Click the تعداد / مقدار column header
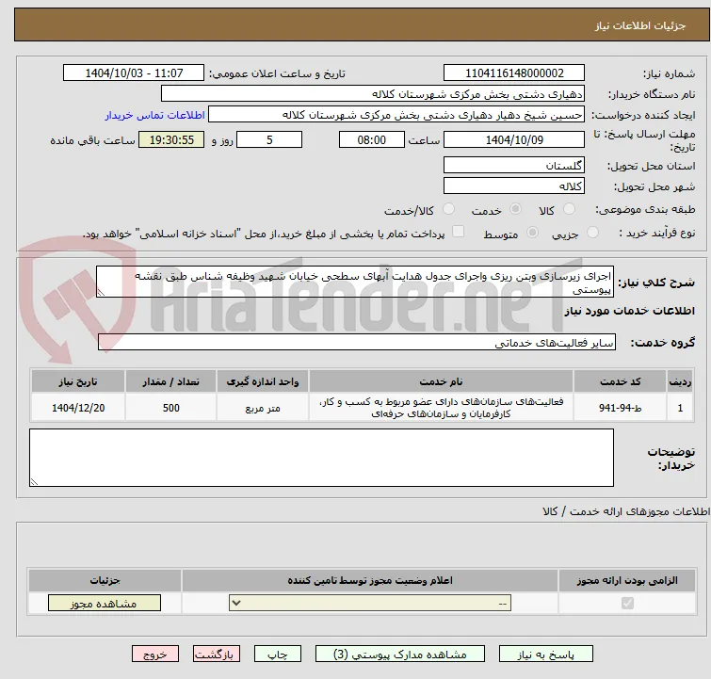The height and width of the screenshot is (679, 711). click(171, 381)
